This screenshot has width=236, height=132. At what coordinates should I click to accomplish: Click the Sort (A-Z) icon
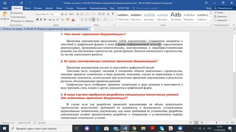[x=108, y=14]
